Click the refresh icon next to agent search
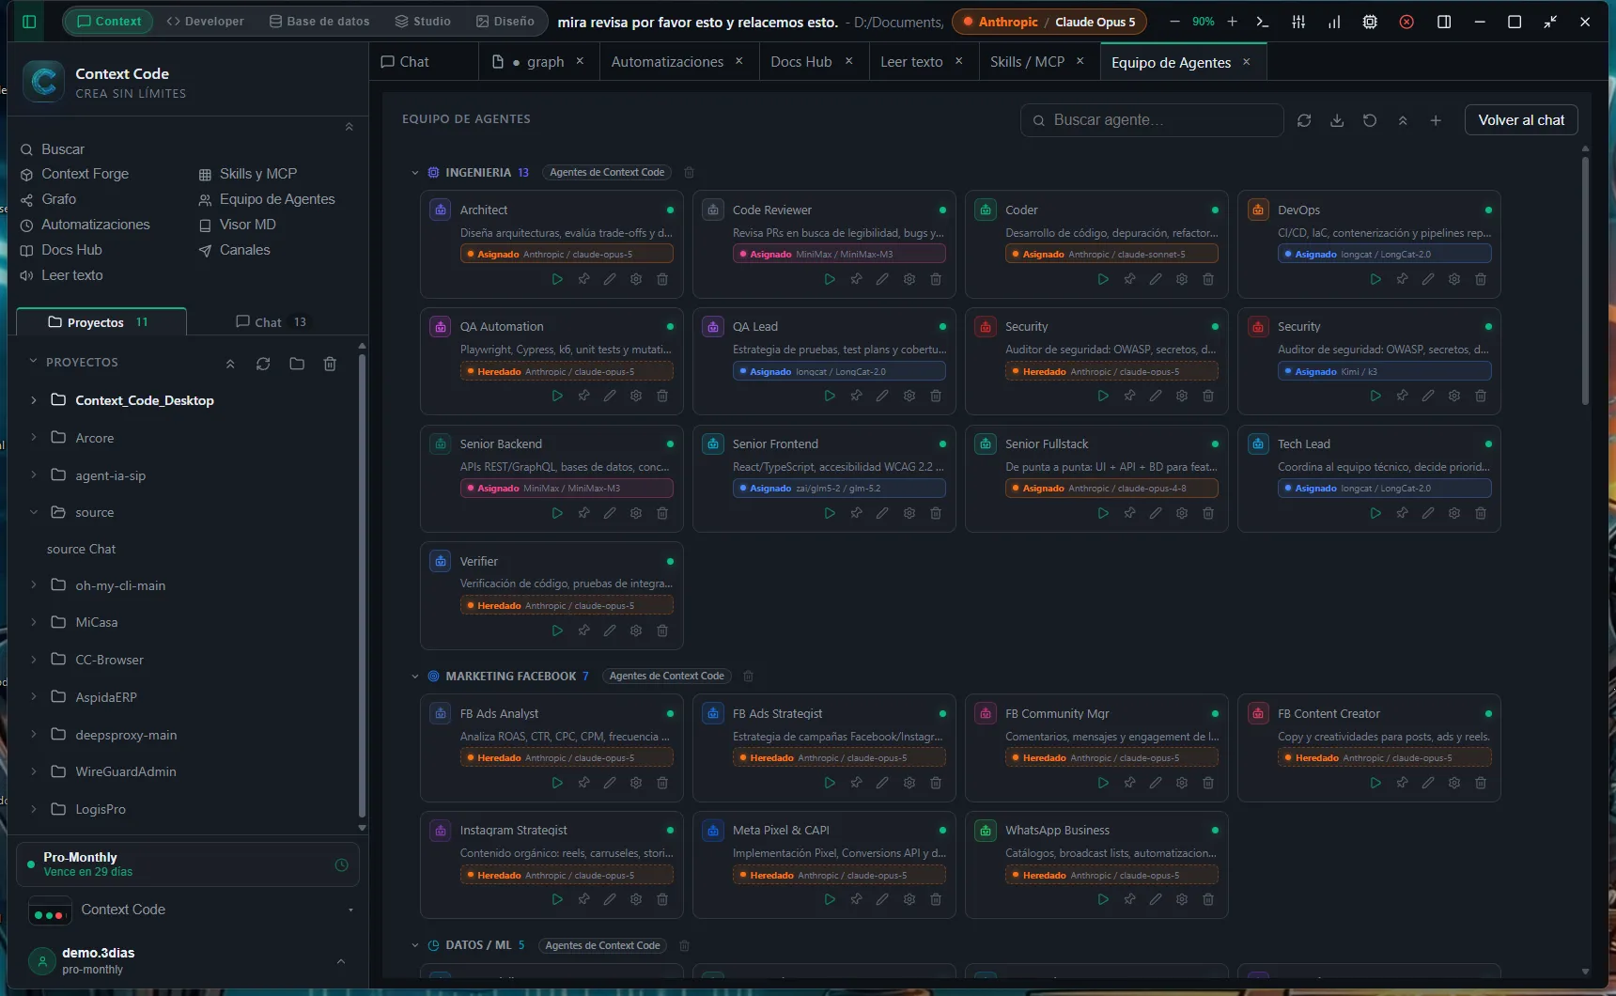 click(x=1304, y=120)
